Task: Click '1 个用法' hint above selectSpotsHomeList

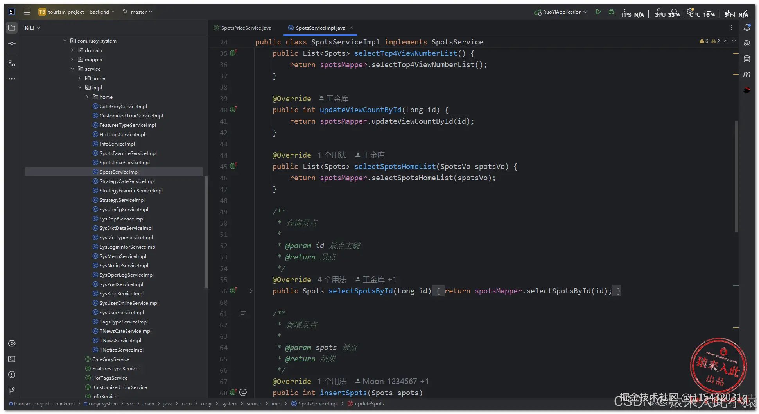Action: (x=332, y=155)
